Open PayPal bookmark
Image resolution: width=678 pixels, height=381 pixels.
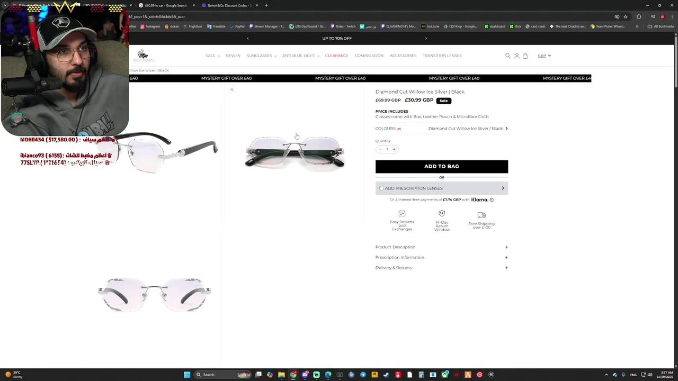click(x=237, y=26)
